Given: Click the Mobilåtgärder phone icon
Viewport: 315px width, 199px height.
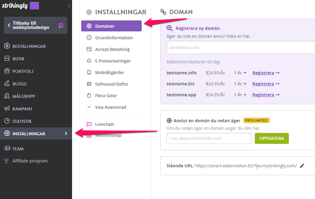Looking at the screenshot, I should (89, 72).
